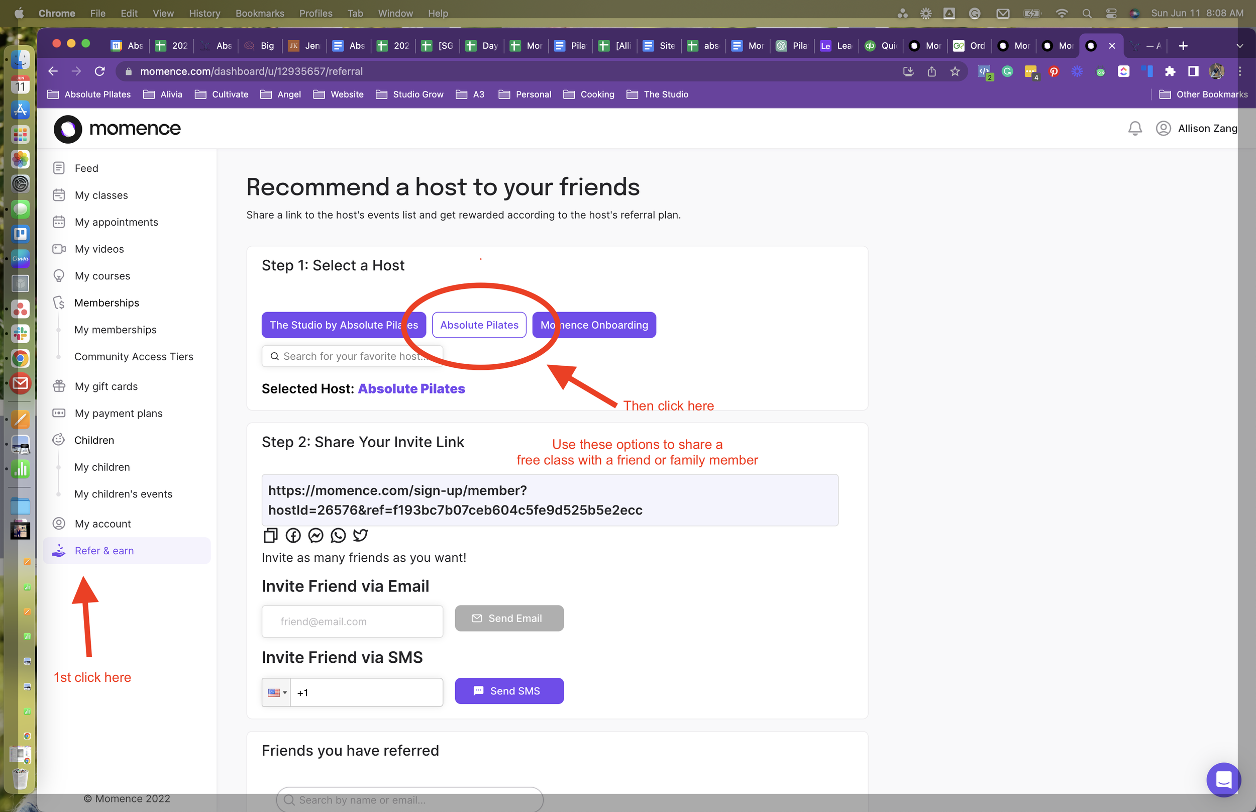This screenshot has height=812, width=1256.
Task: Copy invite link with clipboard icon
Action: pos(270,535)
